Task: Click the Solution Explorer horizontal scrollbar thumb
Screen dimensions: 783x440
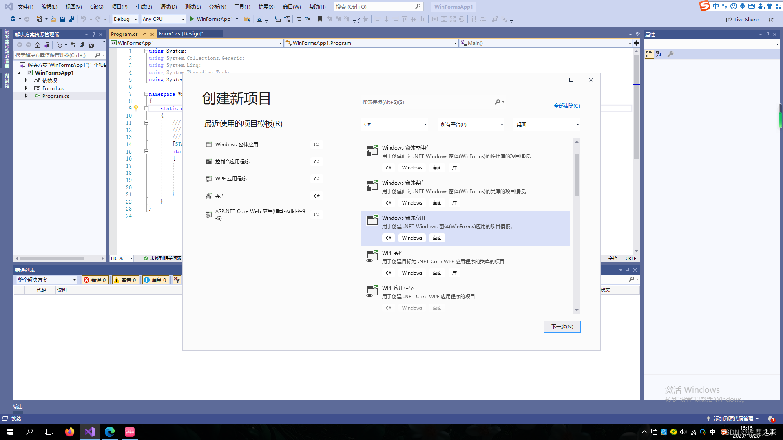Action: tap(52, 258)
